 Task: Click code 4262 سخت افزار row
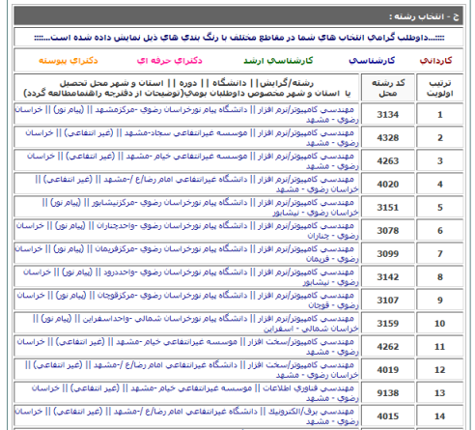[388, 346]
